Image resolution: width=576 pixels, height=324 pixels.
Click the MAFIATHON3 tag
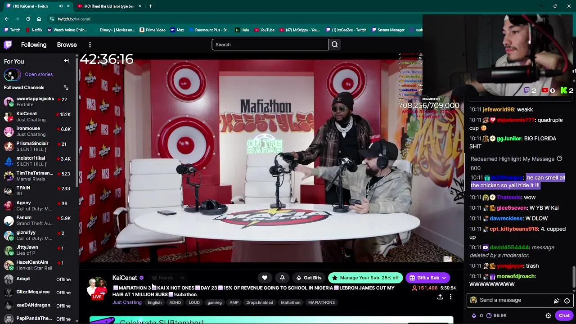[x=321, y=302]
